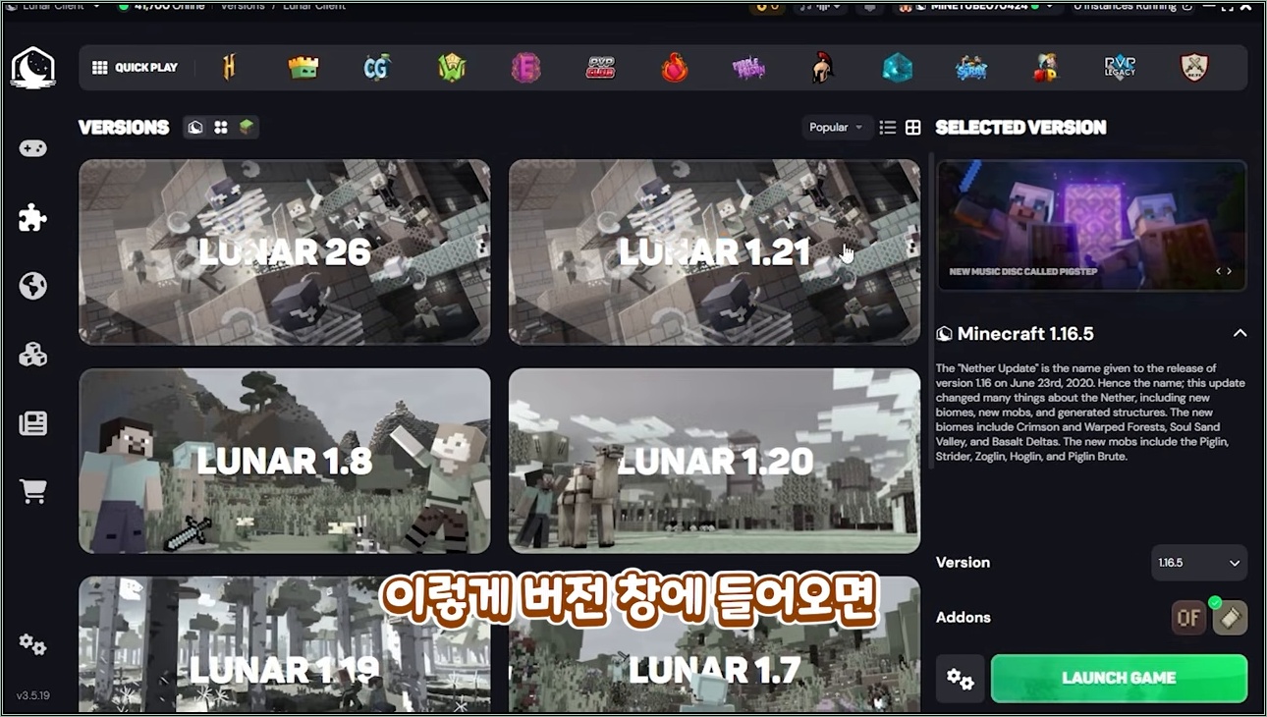1267x717 pixels.
Task: Click the versions list scrollbar
Action: tap(930, 309)
